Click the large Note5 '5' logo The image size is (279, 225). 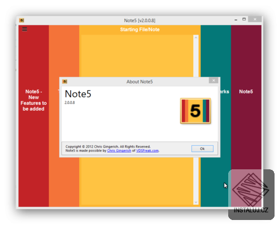pyautogui.click(x=195, y=111)
